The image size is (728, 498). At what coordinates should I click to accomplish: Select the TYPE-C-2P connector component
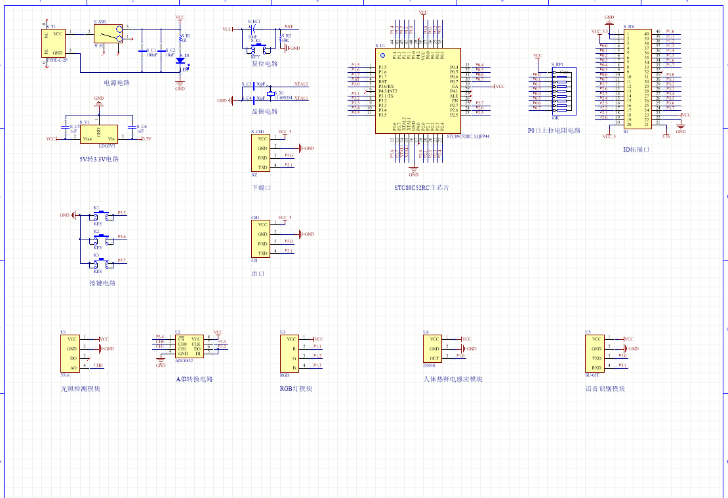[x=52, y=43]
